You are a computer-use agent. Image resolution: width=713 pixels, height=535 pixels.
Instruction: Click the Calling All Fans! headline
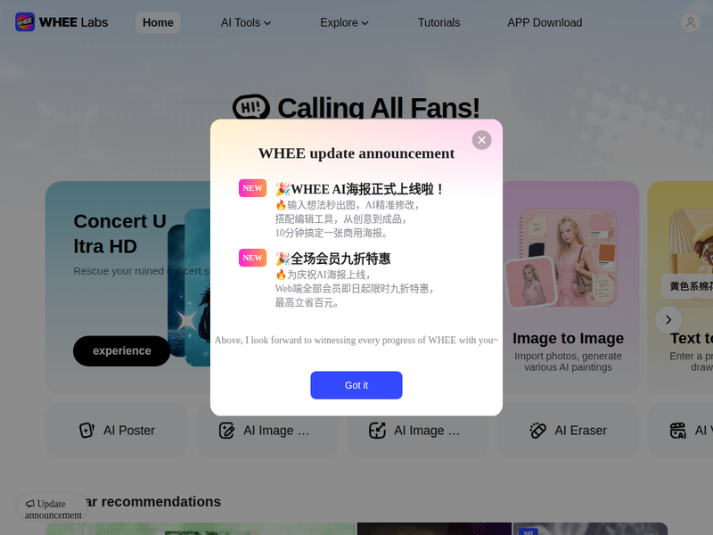click(378, 108)
